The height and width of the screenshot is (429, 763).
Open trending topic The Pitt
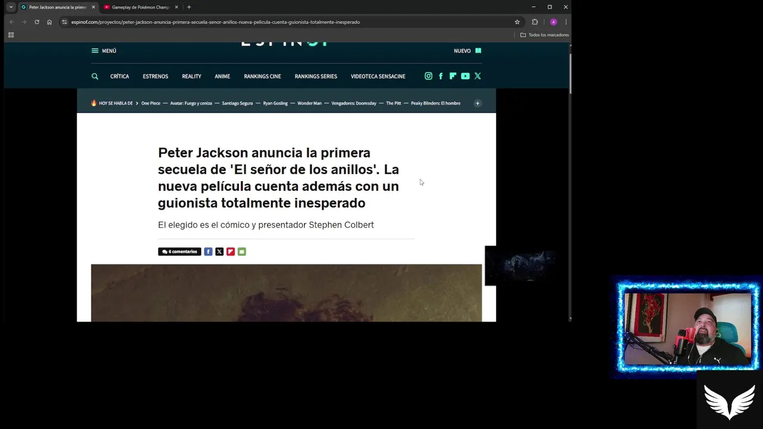pos(393,103)
